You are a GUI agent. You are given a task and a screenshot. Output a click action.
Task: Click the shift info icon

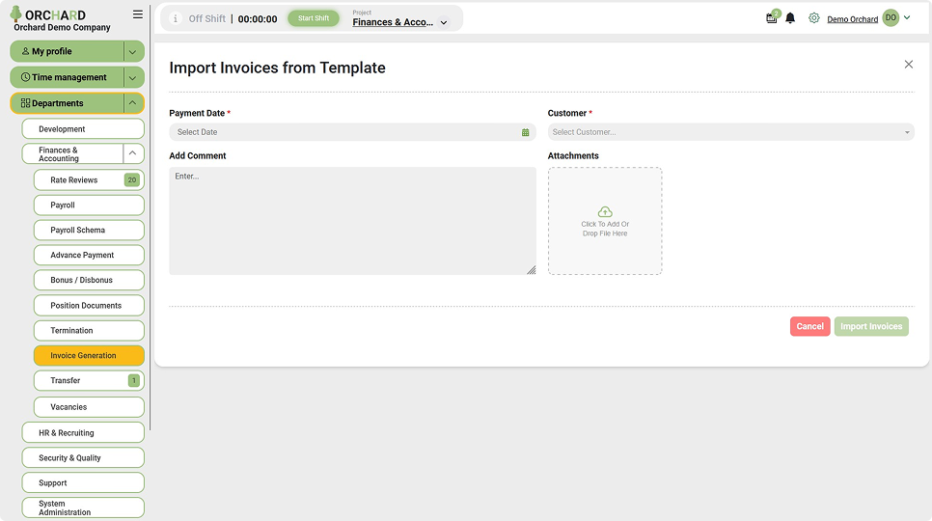click(176, 18)
